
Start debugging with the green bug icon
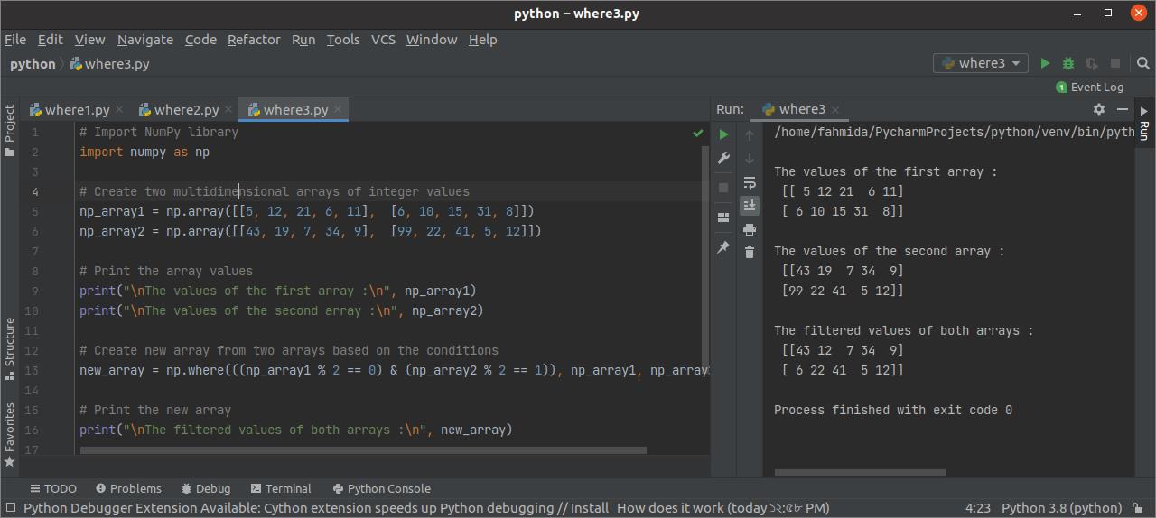pos(1068,63)
